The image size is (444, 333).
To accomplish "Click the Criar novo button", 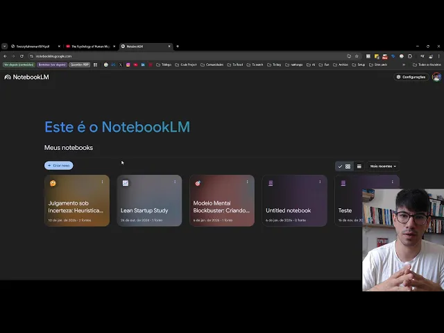I will pyautogui.click(x=58, y=165).
